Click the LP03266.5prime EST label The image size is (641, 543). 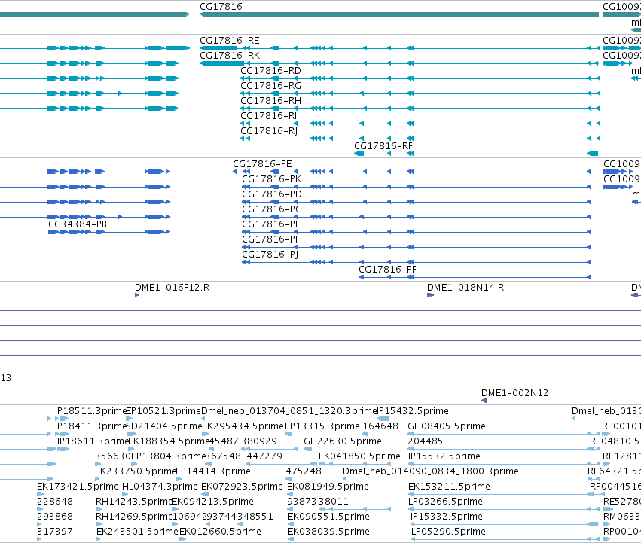pyautogui.click(x=445, y=502)
